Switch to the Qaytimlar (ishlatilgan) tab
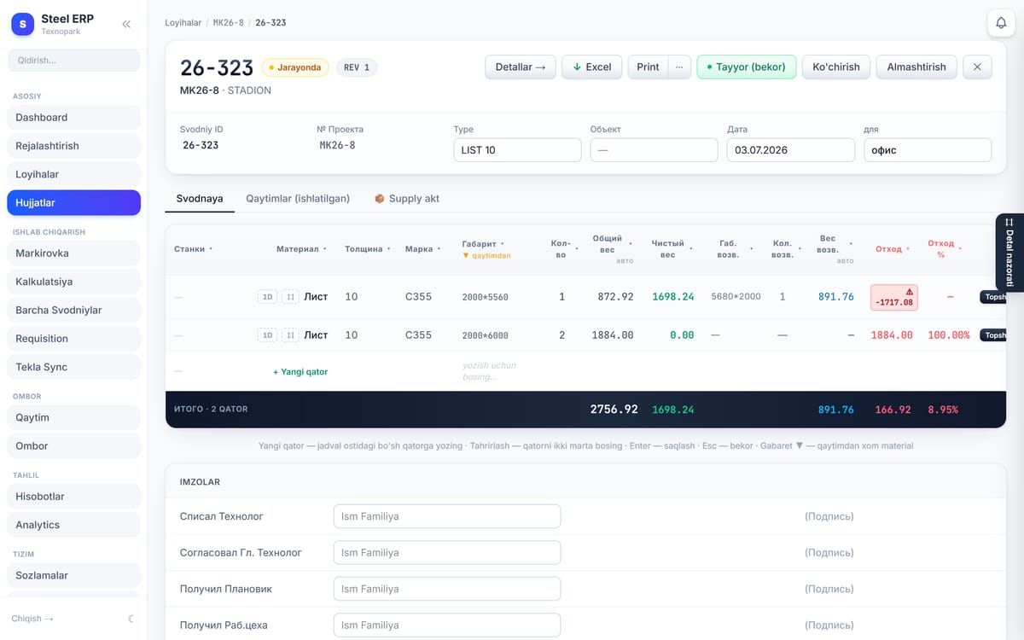Image resolution: width=1024 pixels, height=640 pixels. (298, 199)
